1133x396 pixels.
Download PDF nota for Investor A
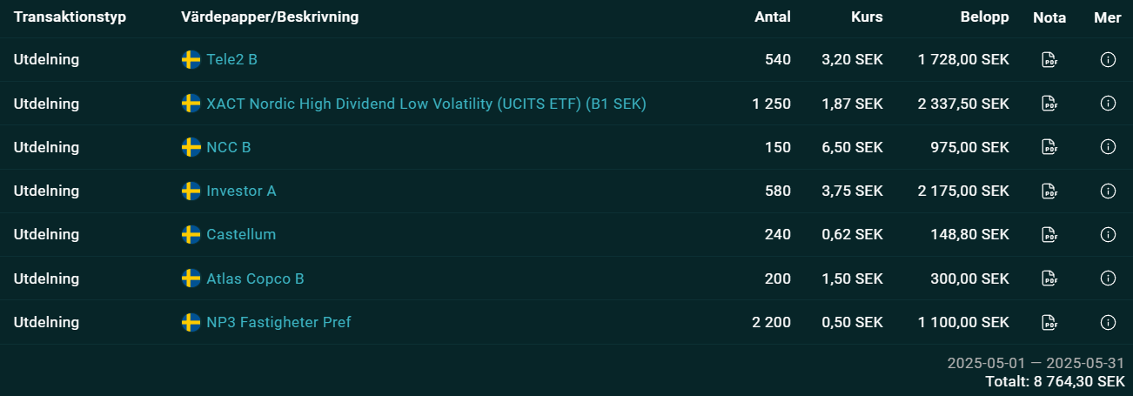coord(1049,191)
